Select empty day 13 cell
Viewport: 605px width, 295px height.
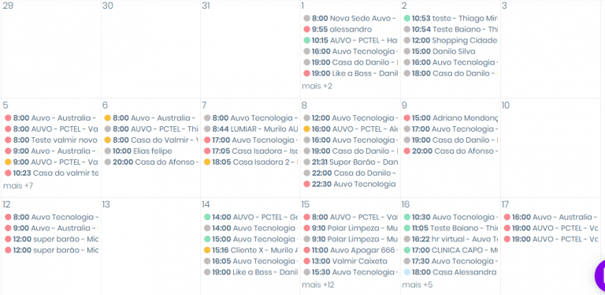[150, 246]
